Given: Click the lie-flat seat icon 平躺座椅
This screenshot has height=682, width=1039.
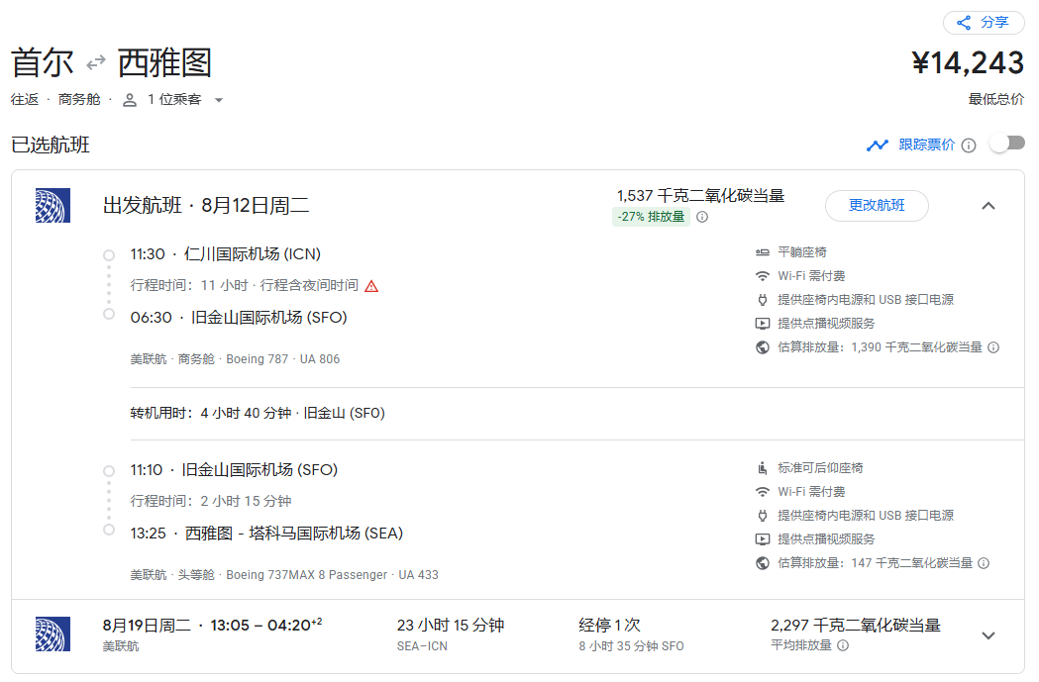Looking at the screenshot, I should tap(763, 252).
